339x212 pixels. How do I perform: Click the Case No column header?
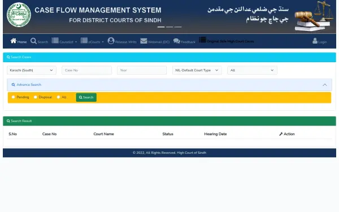(50, 134)
